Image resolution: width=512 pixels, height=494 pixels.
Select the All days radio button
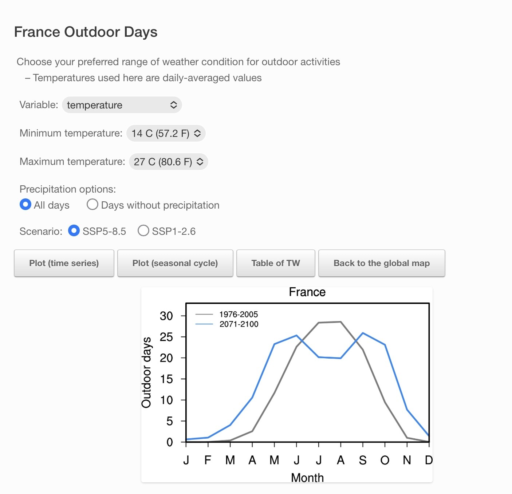click(25, 205)
